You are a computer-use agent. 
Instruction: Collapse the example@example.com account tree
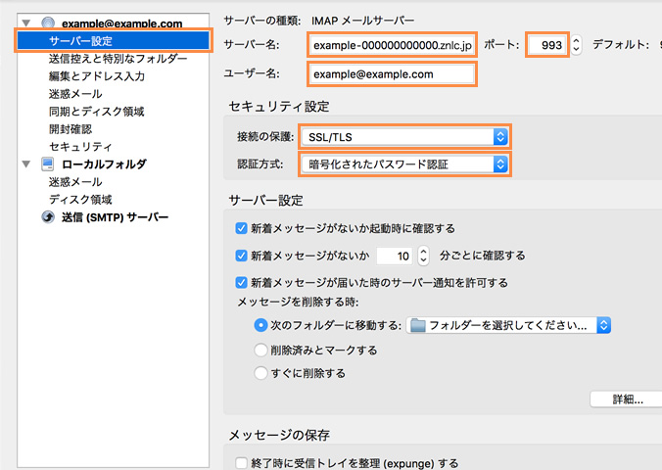(26, 23)
